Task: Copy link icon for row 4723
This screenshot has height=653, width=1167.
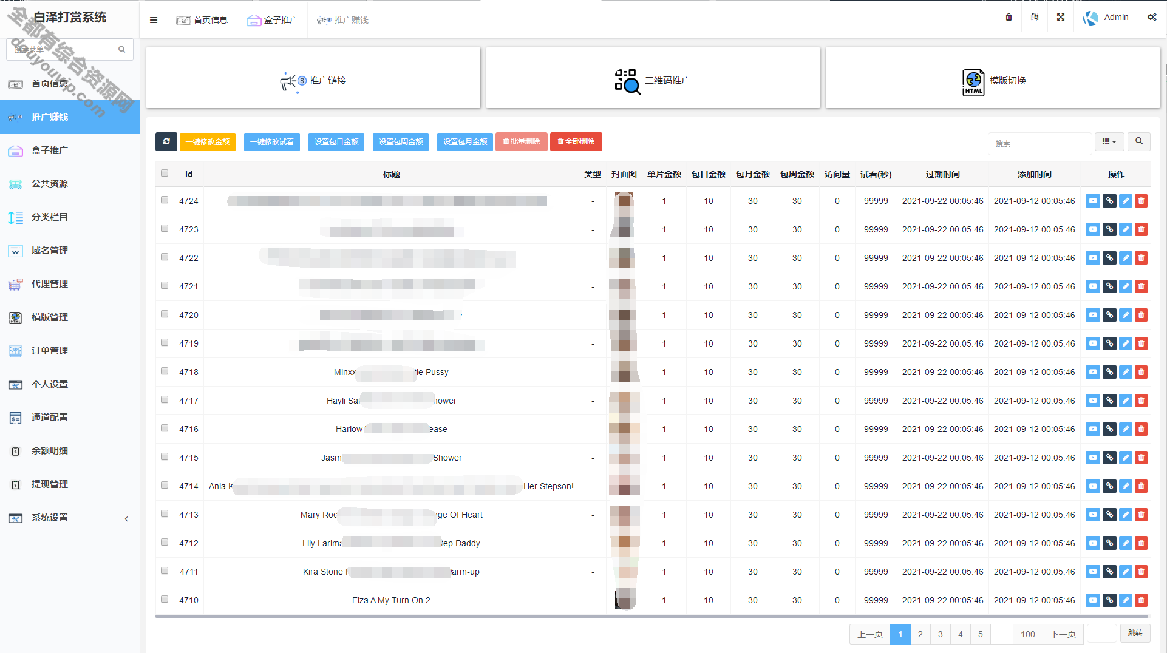Action: coord(1109,229)
